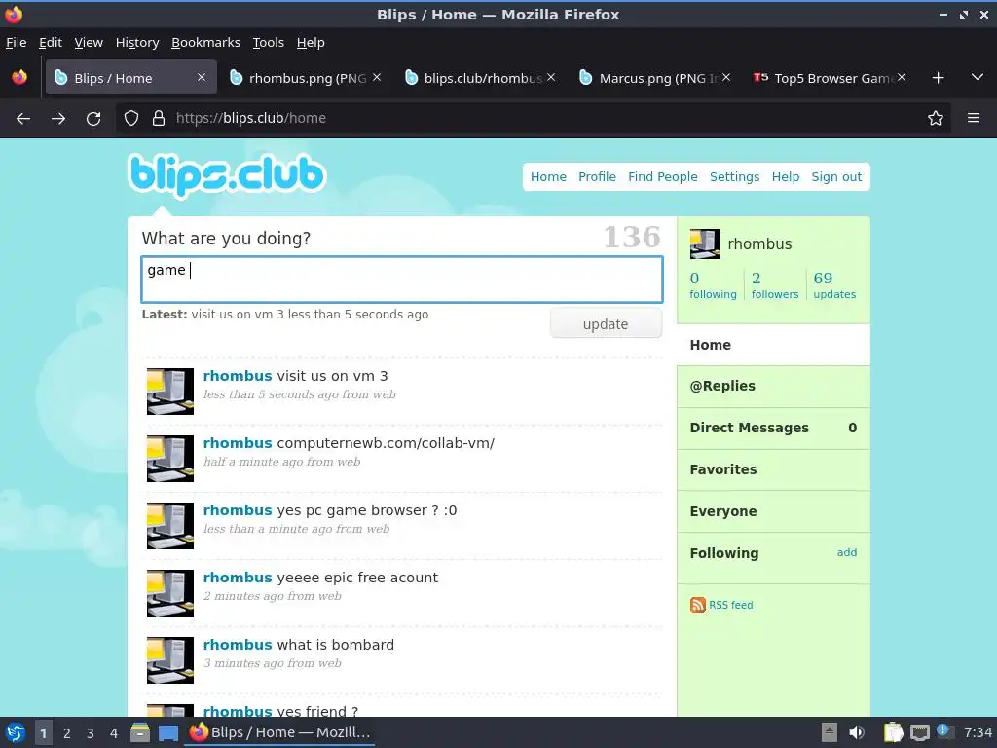This screenshot has width=997, height=748.
Task: Expand the list all tabs chevron
Action: [978, 78]
